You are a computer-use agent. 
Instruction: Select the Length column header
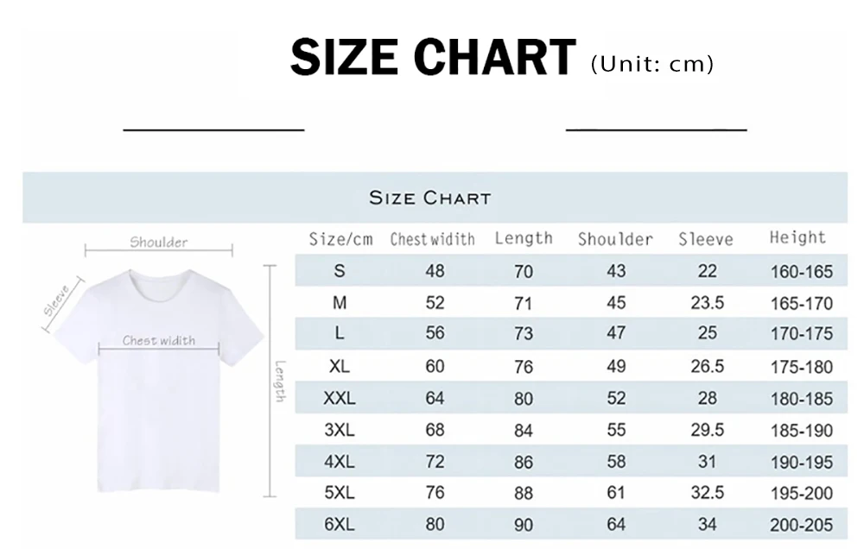click(x=524, y=238)
